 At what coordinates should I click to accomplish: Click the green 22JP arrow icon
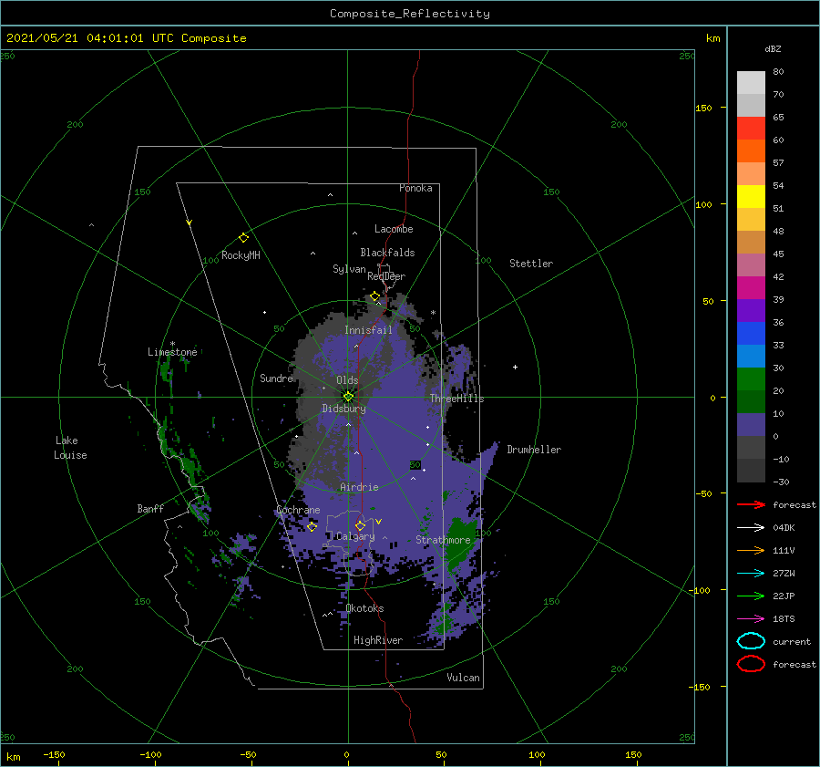coord(751,596)
